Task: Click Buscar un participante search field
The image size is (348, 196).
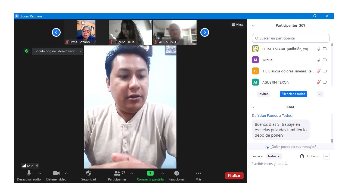Action: coord(291,38)
